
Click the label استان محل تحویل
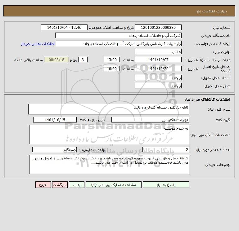point(216,78)
